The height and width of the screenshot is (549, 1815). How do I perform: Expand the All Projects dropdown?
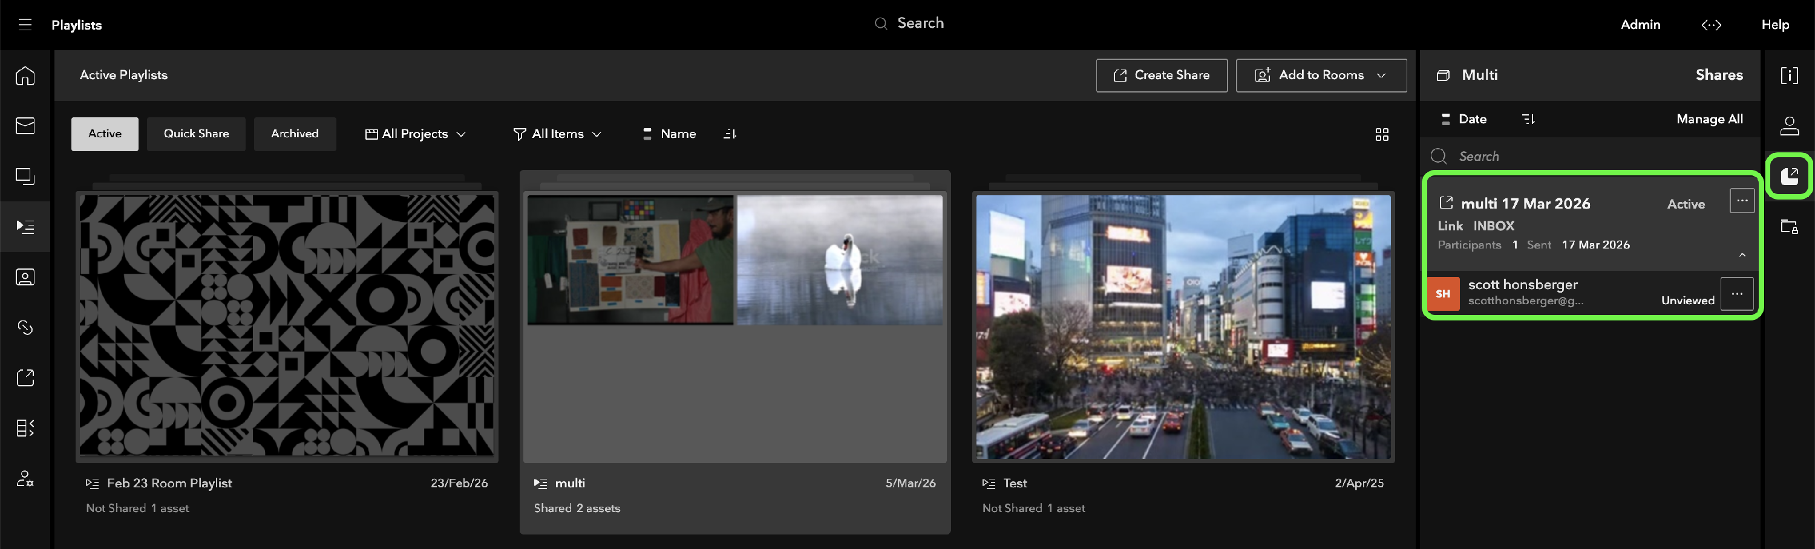pyautogui.click(x=416, y=134)
